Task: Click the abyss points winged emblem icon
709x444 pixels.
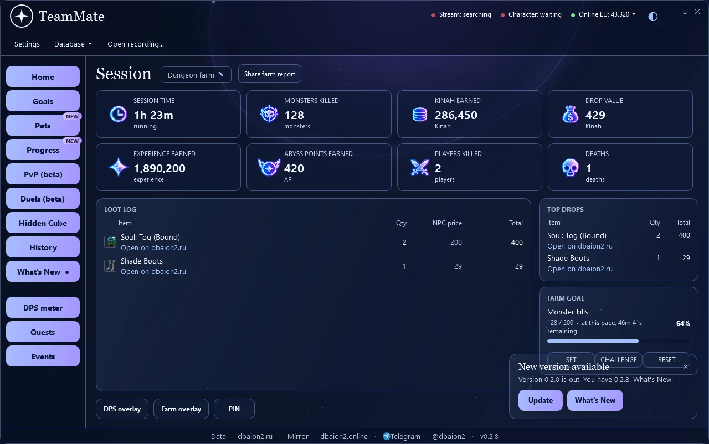Action: 269,167
